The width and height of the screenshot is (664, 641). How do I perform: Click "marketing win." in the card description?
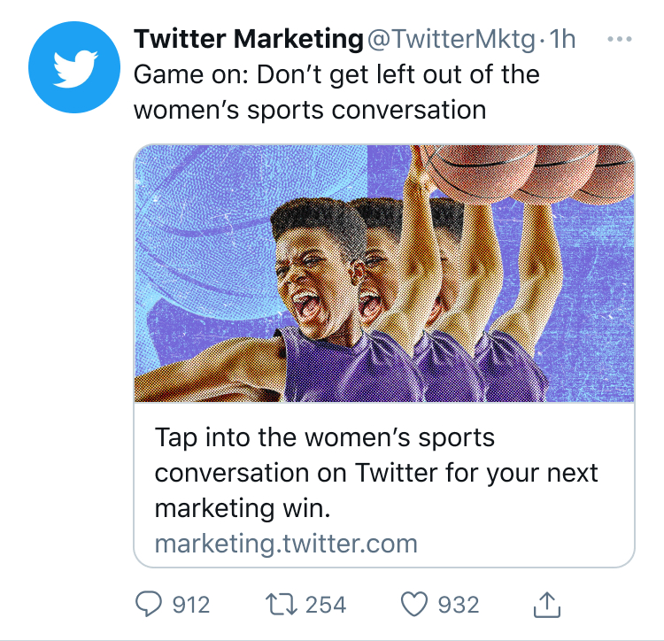click(242, 509)
